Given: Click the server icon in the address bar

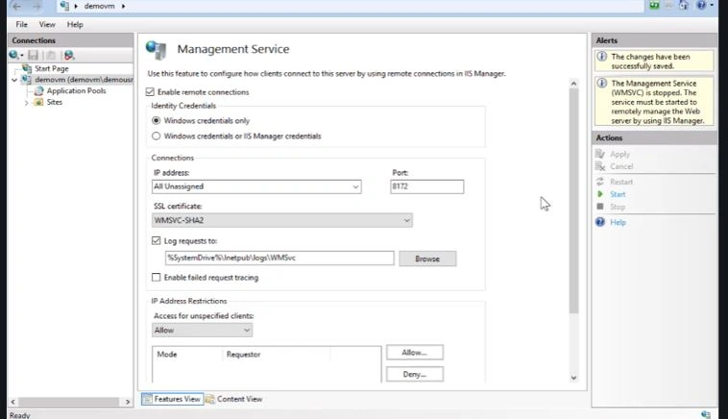Looking at the screenshot, I should (64, 6).
